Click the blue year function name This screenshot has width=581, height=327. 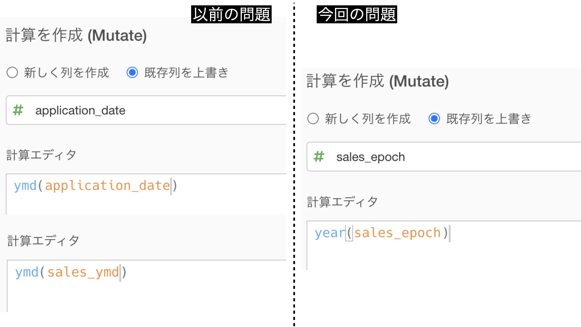coord(330,233)
